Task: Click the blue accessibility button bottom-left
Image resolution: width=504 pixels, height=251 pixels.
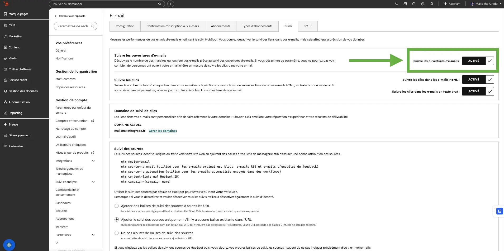Action: click(9, 245)
